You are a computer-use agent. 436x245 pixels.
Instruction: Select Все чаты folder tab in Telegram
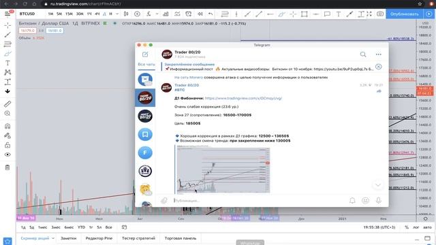pyautogui.click(x=146, y=64)
